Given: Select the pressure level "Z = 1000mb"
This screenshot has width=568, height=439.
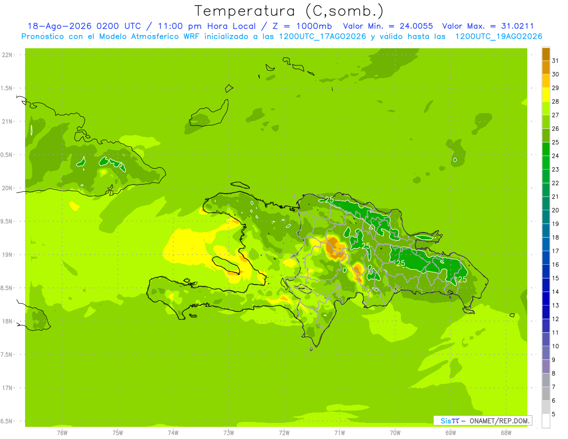Looking at the screenshot, I should coord(302,26).
